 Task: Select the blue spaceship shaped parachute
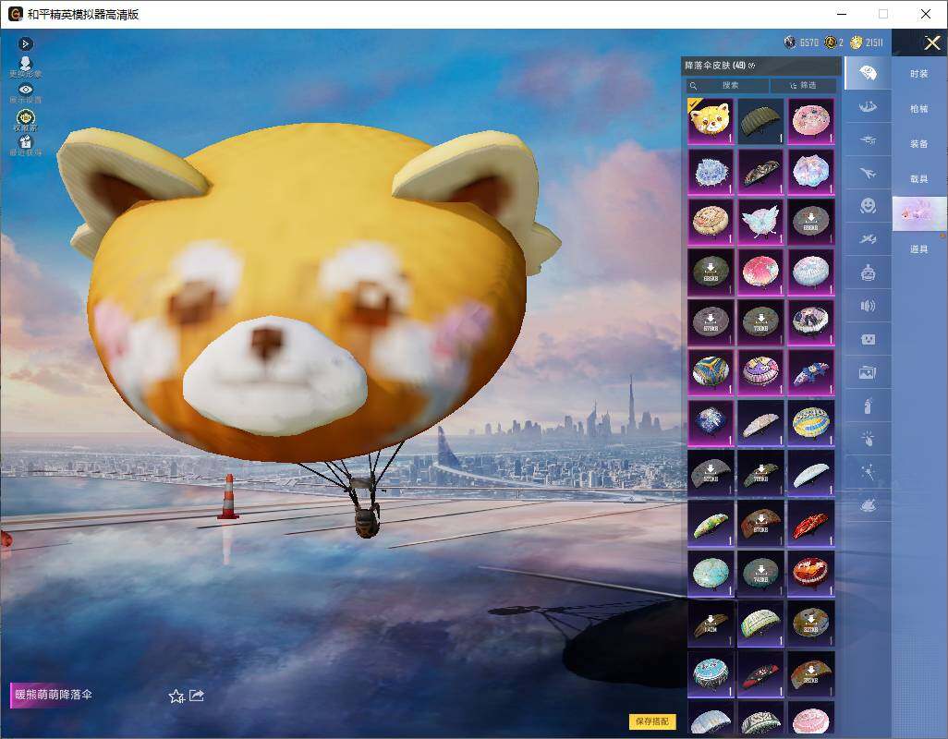click(810, 371)
